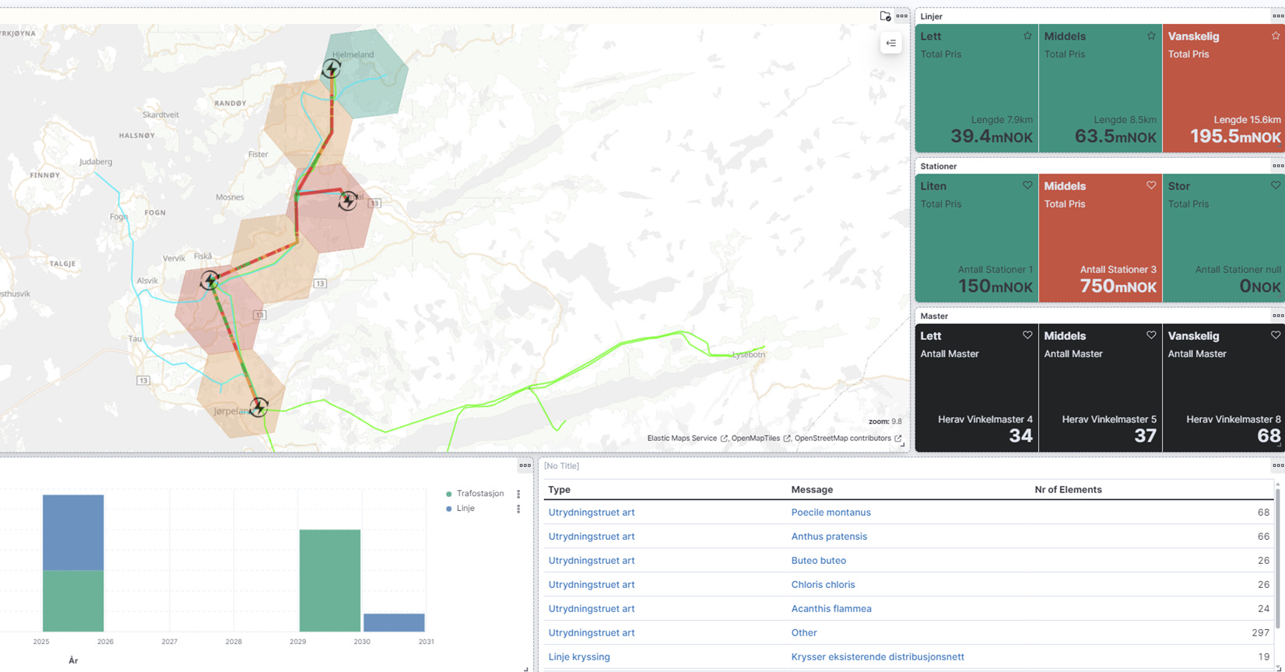The height and width of the screenshot is (672, 1285).
Task: Expand the map layers list button
Action: tap(891, 44)
